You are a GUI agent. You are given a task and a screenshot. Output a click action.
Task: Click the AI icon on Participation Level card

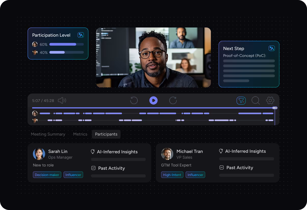81,35
